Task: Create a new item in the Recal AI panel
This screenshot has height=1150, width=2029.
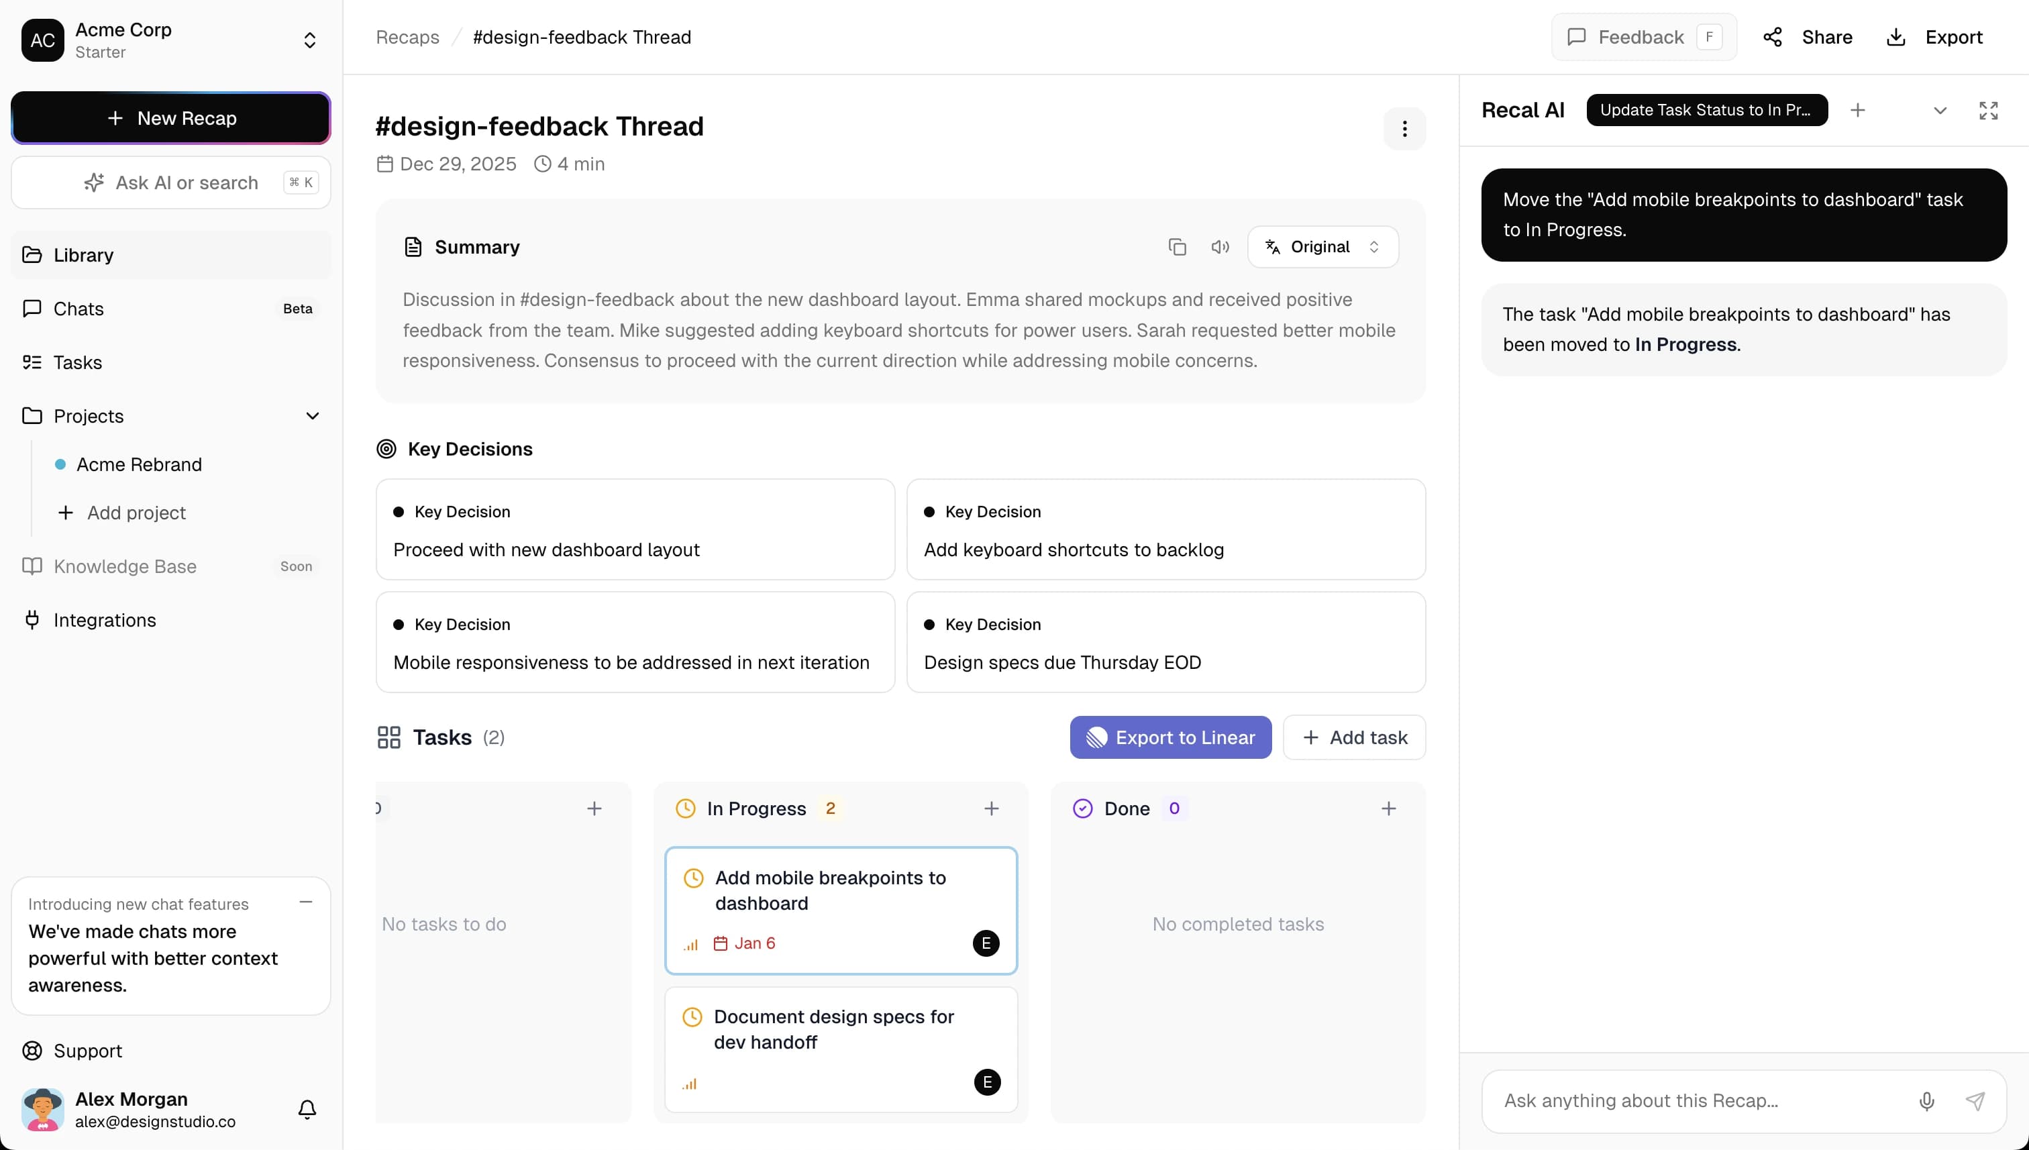Action: 1858,110
